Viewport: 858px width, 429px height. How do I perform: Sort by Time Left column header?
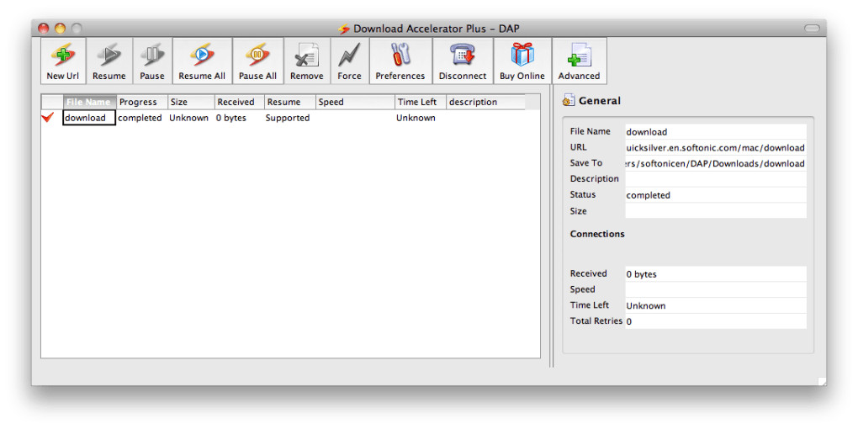pyautogui.click(x=421, y=102)
